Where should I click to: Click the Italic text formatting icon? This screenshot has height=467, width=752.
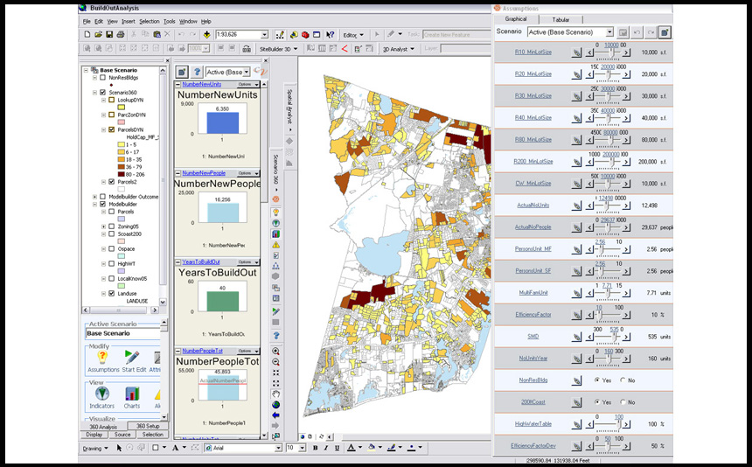pyautogui.click(x=326, y=448)
